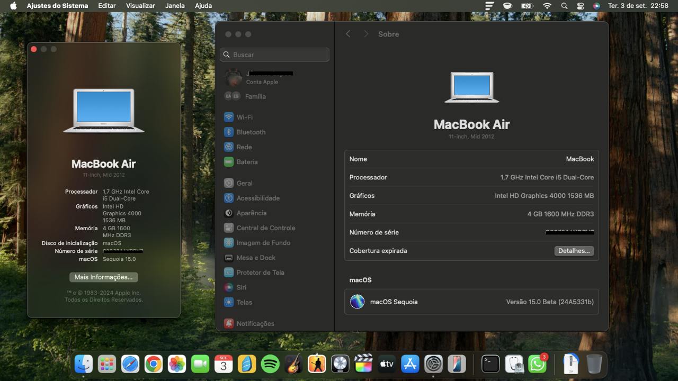Select Imagem de Fundo in sidebar

(263, 242)
